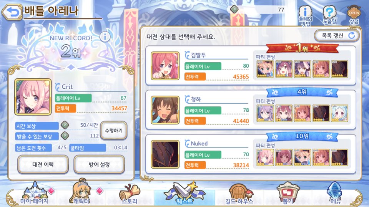Screen dimensions: 369x207
Task: Open 마이 페이지 castle icon
Action: [x=35, y=194]
